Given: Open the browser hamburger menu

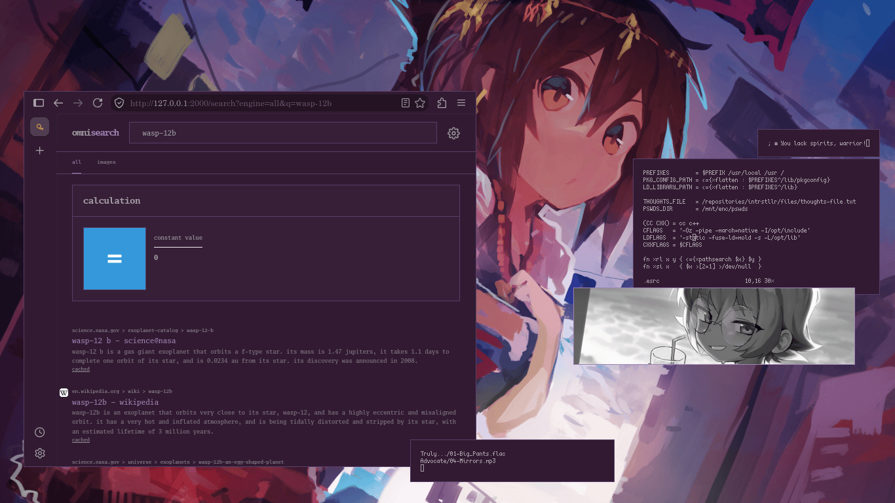Looking at the screenshot, I should [461, 103].
